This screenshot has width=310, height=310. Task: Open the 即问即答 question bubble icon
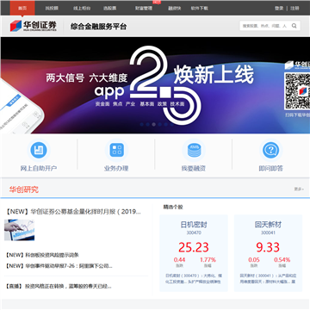[x=270, y=150]
